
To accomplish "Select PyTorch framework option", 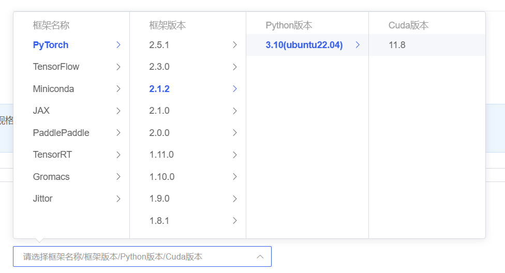I will click(51, 45).
